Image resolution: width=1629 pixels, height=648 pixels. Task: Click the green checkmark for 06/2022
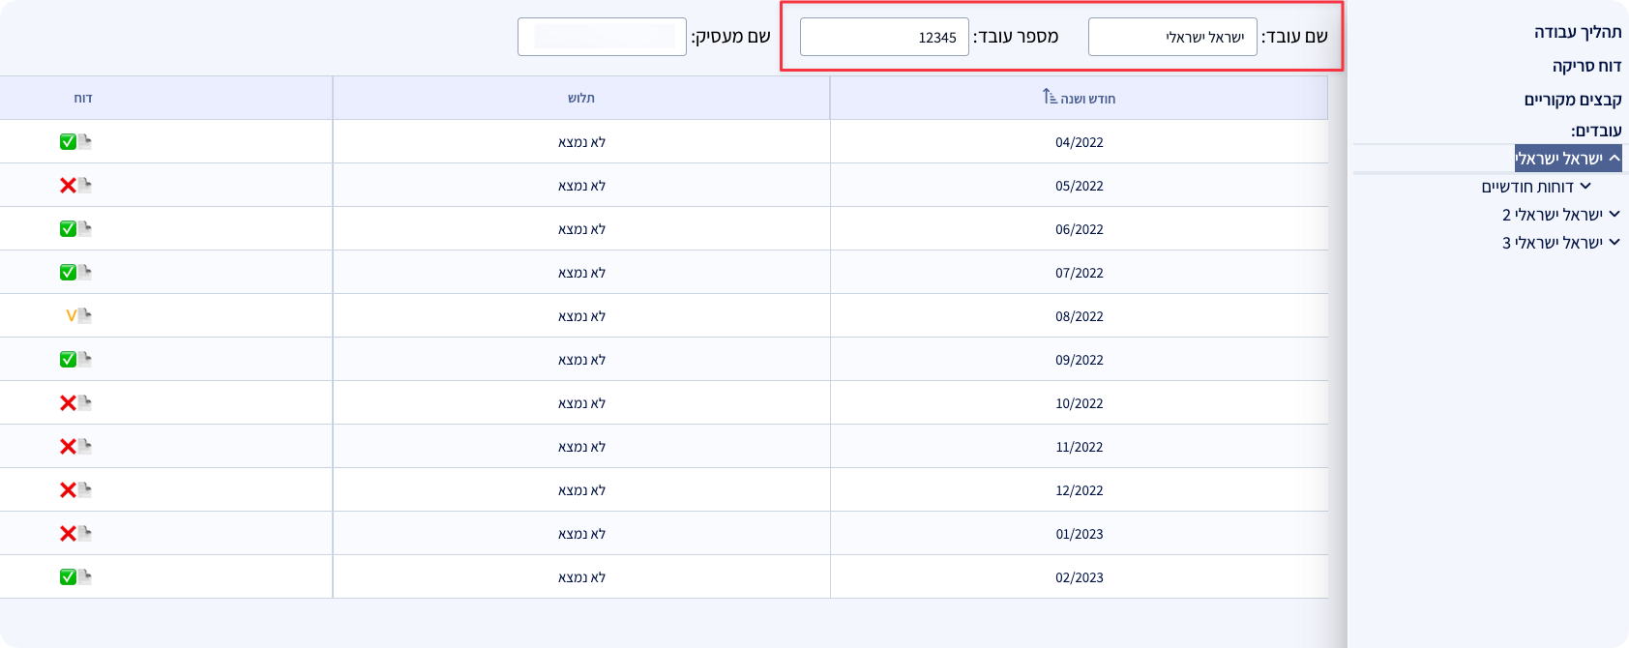pos(68,228)
